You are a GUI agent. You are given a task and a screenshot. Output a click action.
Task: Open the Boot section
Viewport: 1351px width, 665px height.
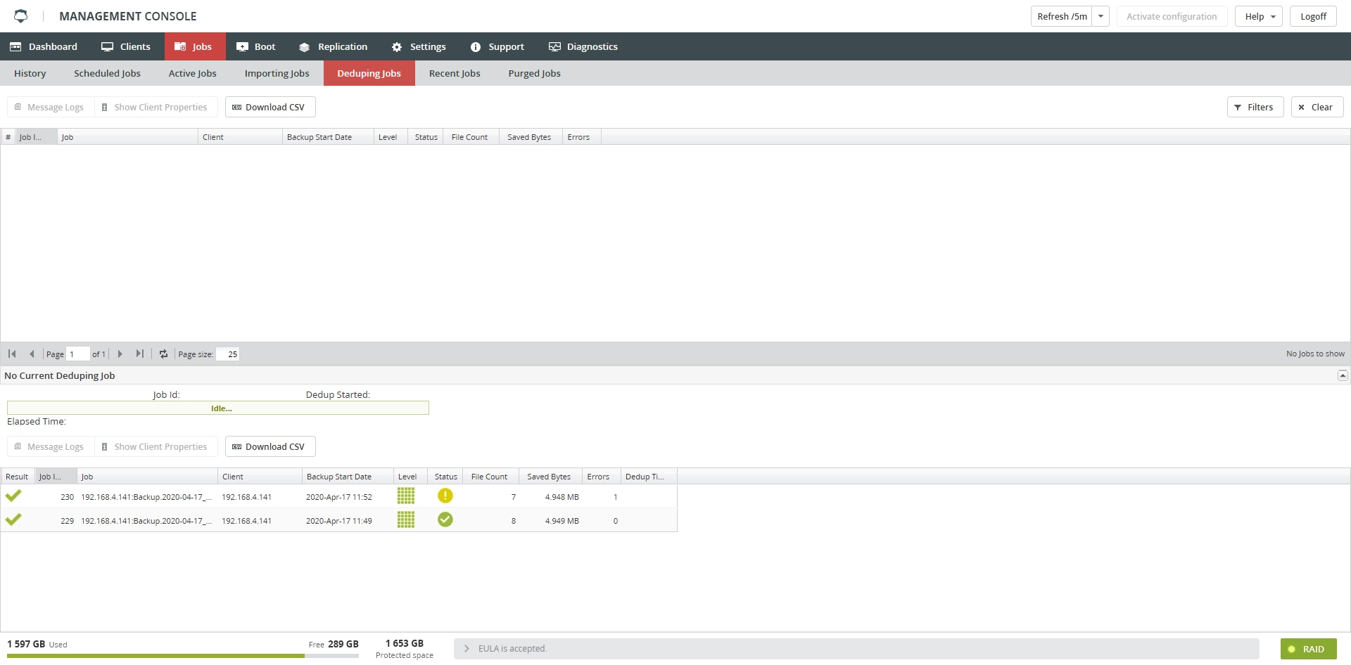pos(256,46)
